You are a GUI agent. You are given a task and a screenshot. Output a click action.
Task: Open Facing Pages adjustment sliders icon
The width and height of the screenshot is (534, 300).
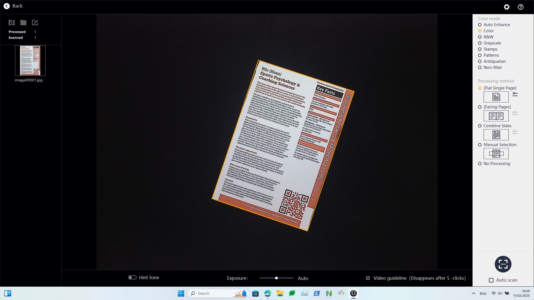pos(515,113)
